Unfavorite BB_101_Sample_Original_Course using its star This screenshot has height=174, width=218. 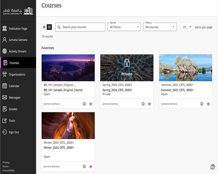[x=91, y=104]
